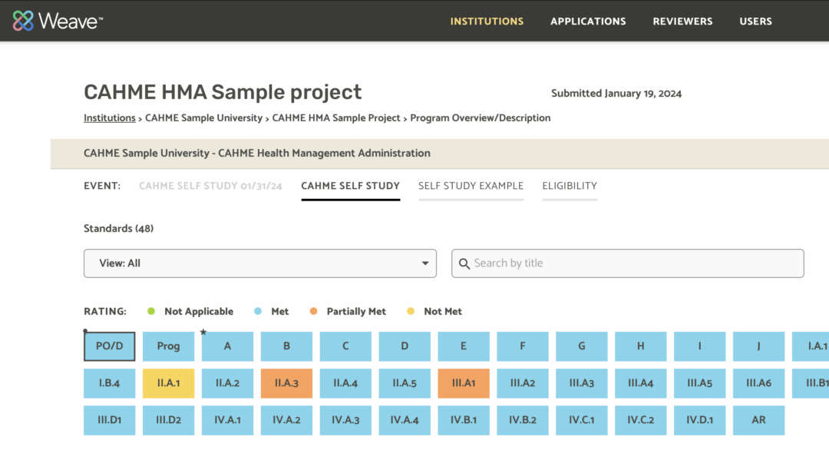This screenshot has height=457, width=829.
Task: Select the partially met II.A.3 standard tile
Action: tap(286, 383)
